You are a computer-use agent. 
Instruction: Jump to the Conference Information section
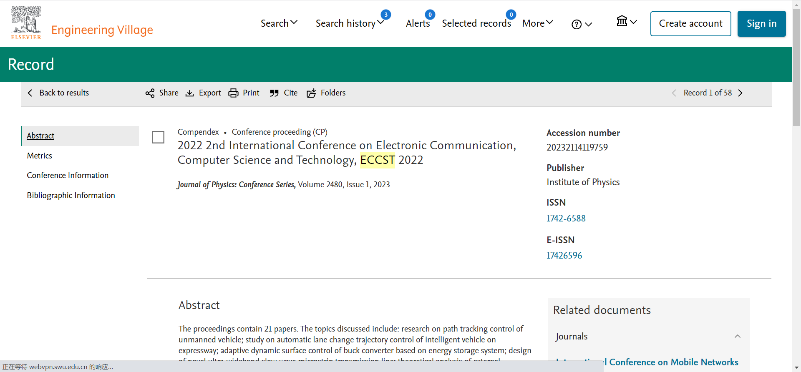(x=68, y=176)
